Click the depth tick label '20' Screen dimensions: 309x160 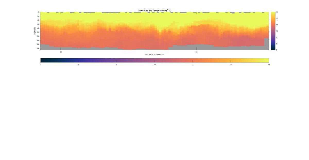[38, 16]
